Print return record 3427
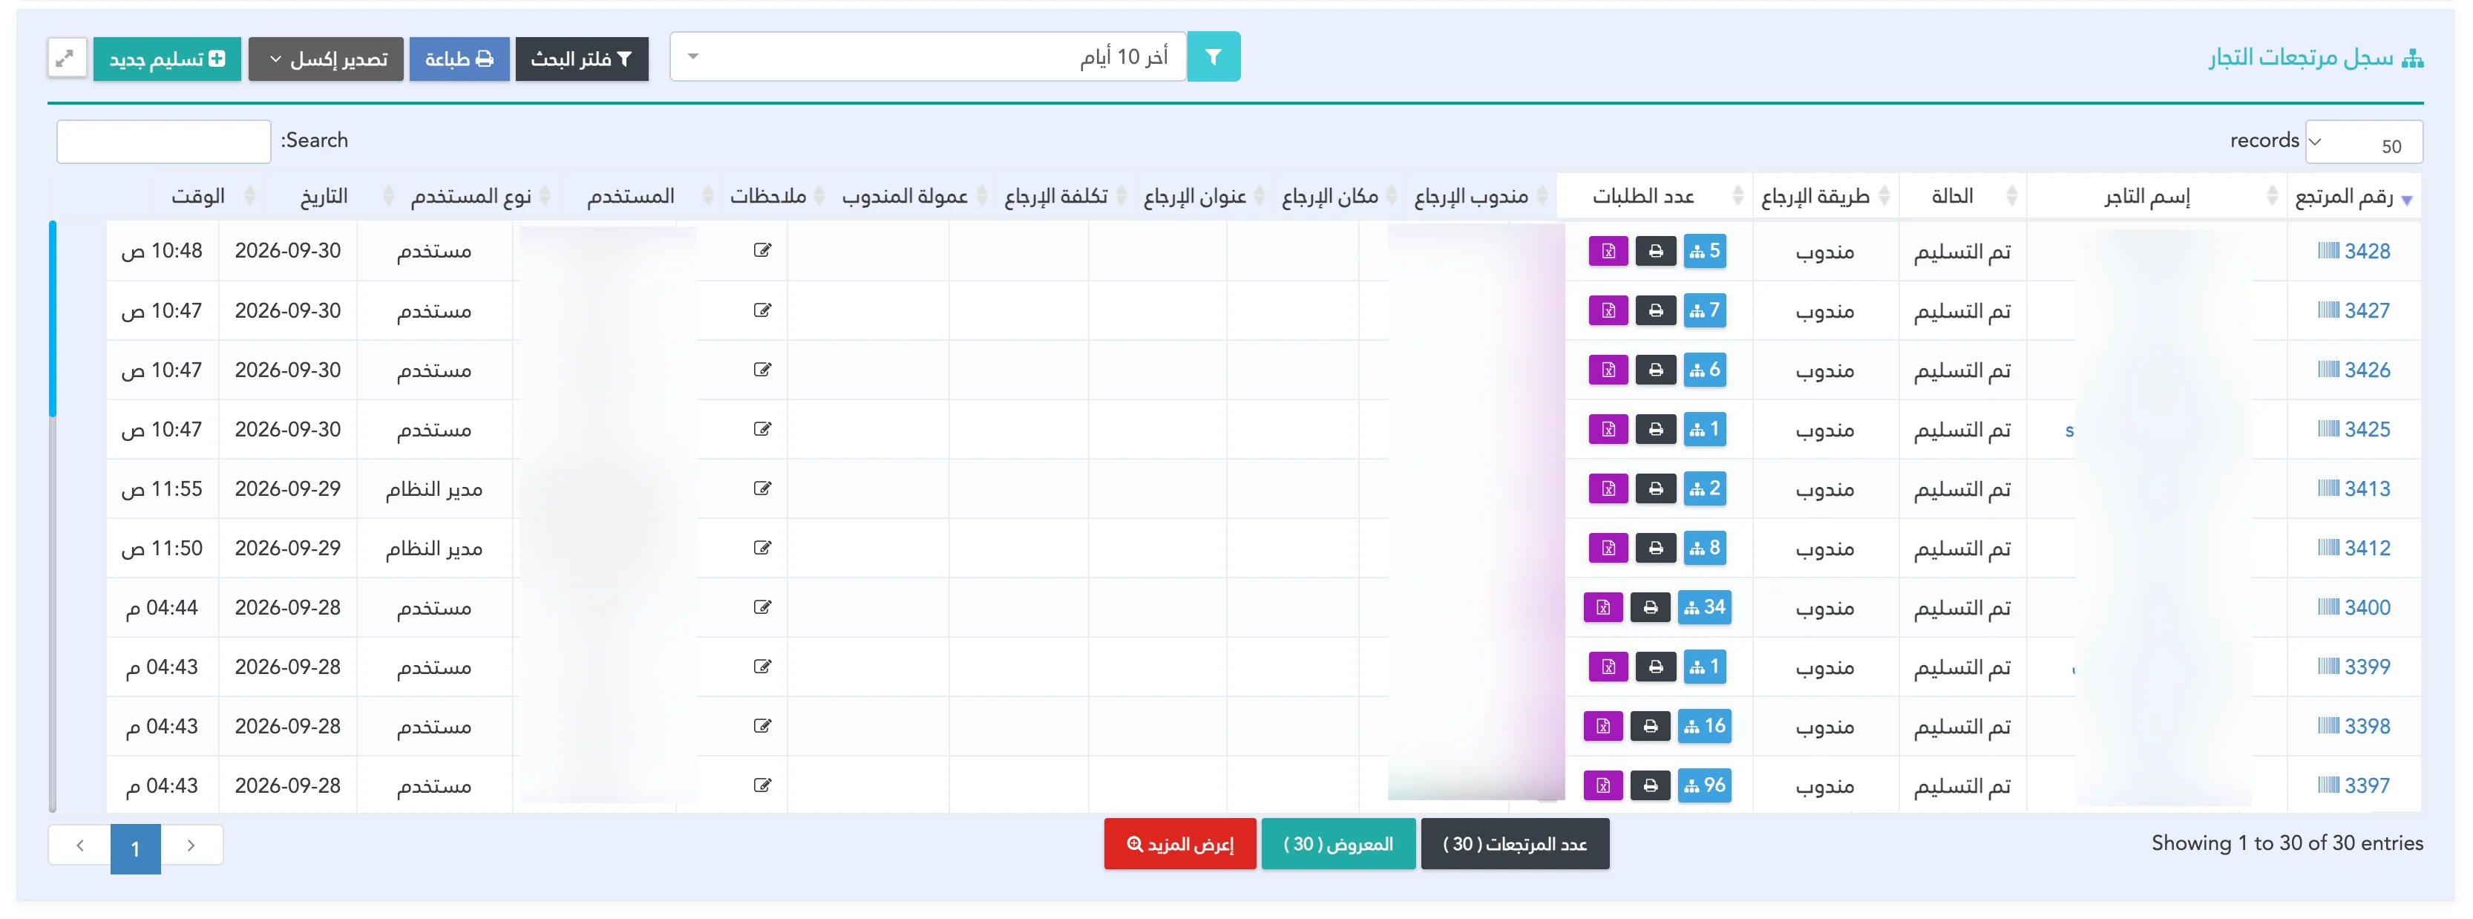2473x919 pixels. (x=1656, y=311)
